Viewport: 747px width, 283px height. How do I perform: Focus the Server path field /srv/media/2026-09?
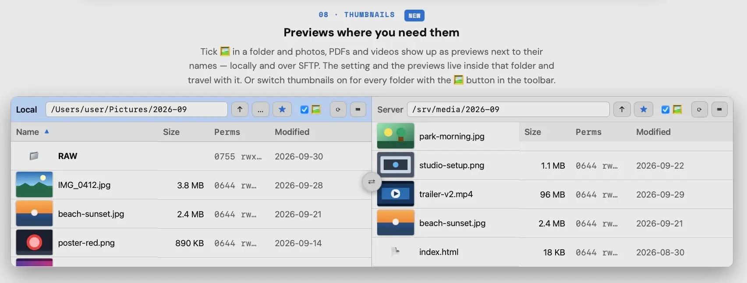508,110
